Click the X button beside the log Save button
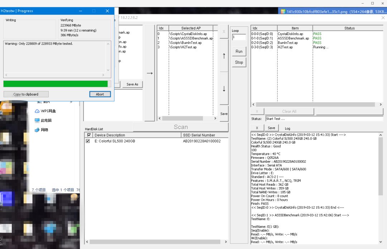 click(x=257, y=128)
